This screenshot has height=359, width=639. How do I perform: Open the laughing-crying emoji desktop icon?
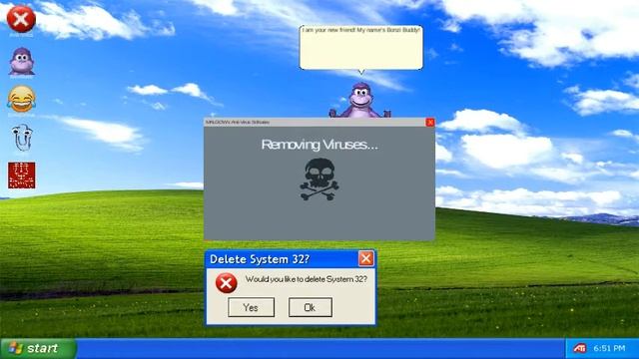tap(21, 99)
